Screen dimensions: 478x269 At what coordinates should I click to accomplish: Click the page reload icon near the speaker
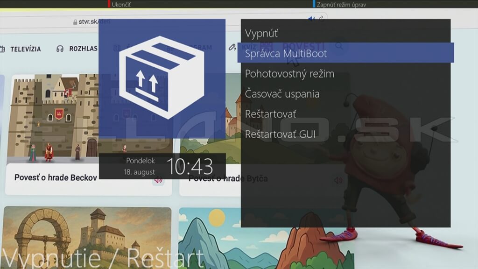(x=321, y=18)
